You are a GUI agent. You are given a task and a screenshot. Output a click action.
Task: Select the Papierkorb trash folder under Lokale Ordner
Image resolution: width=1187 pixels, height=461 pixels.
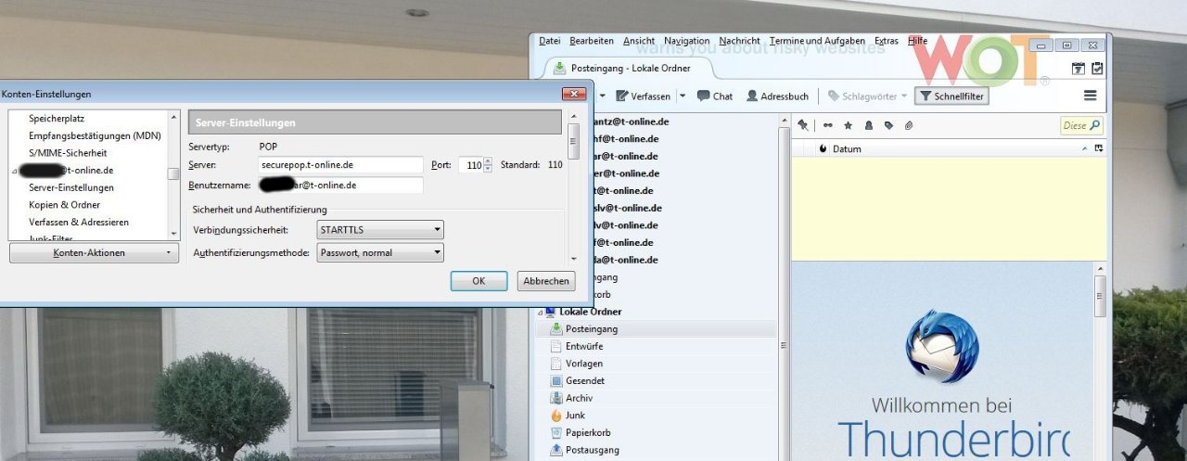tap(657, 432)
